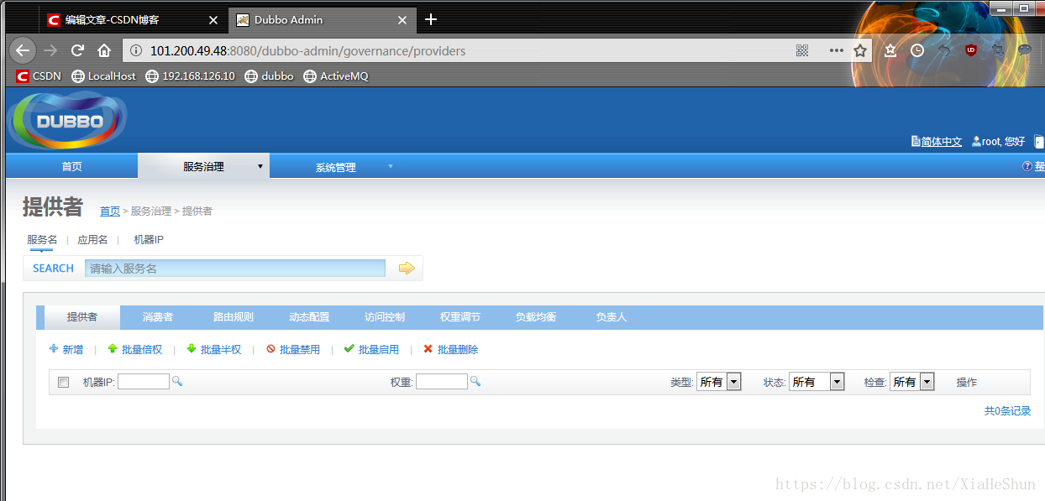Open the QR code icon in address bar
This screenshot has height=501, width=1045.
802,51
